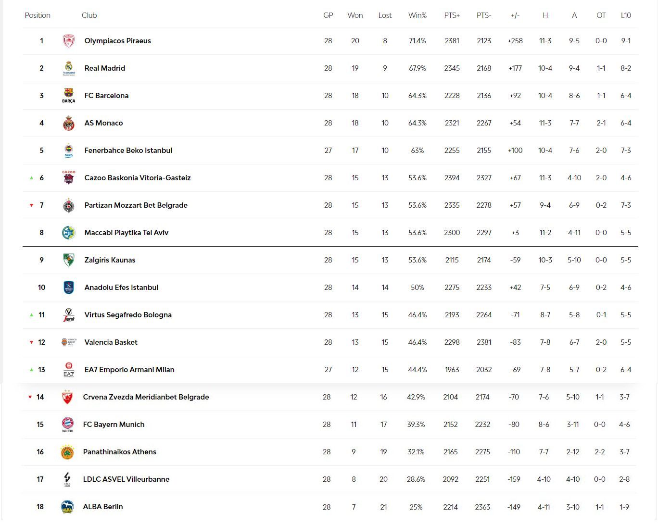Click the Real Madrid crest icon
The image size is (658, 525).
tap(69, 68)
